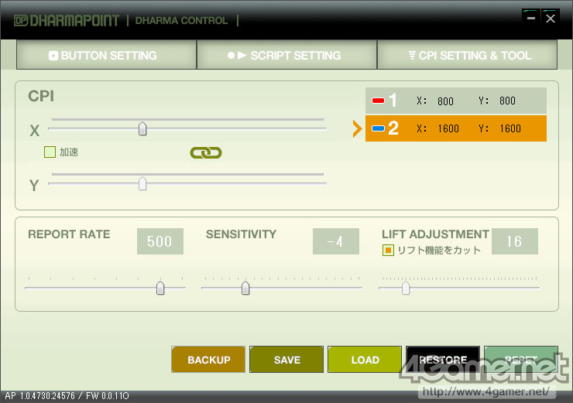The height and width of the screenshot is (403, 573).
Task: Click the X CPI slider handle
Action: click(x=142, y=128)
